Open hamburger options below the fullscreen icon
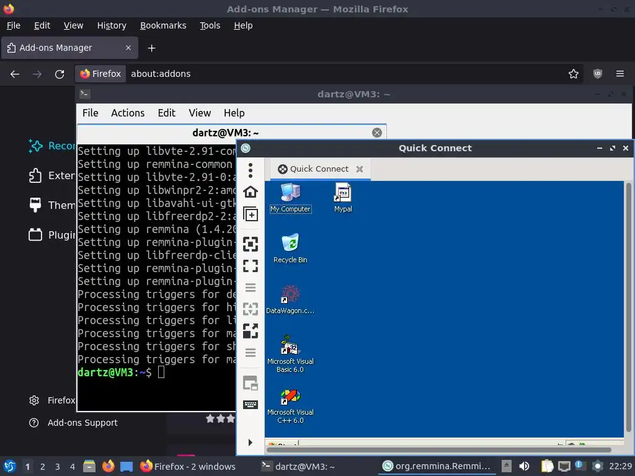 [x=251, y=288]
